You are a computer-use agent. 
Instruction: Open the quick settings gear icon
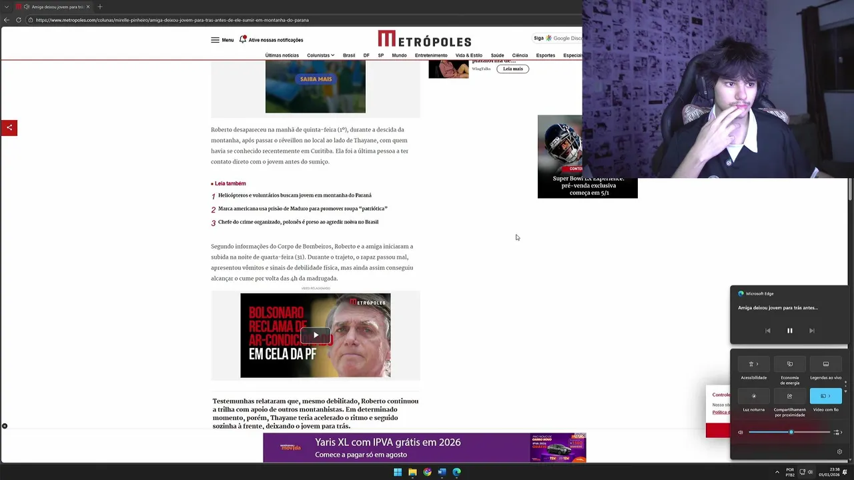[x=839, y=451]
